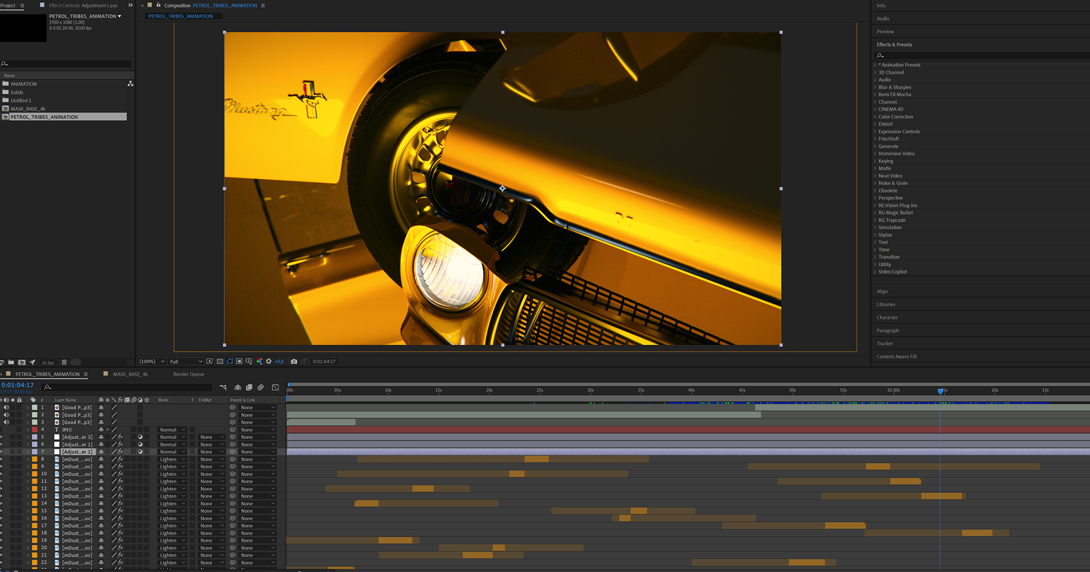Viewport: 1090px width, 572px height.
Task: Open TrkMat dropdown for layer 5
Action: pos(212,437)
